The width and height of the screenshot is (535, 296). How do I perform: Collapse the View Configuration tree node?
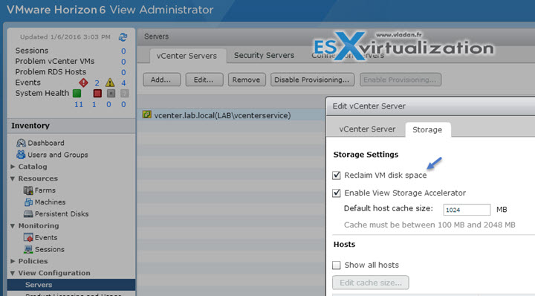(x=13, y=273)
